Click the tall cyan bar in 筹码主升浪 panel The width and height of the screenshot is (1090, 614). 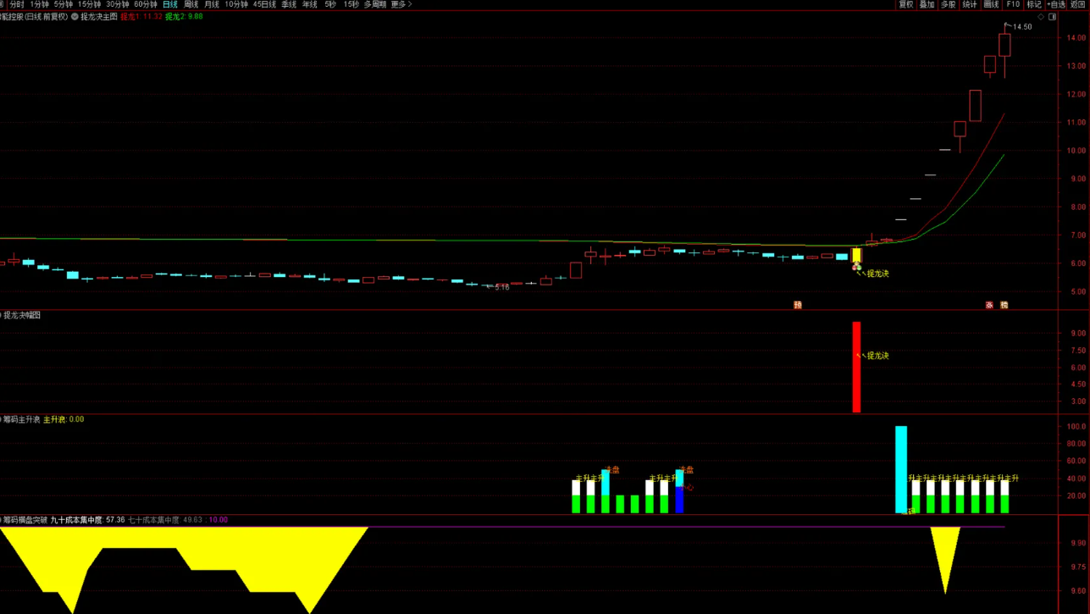901,468
